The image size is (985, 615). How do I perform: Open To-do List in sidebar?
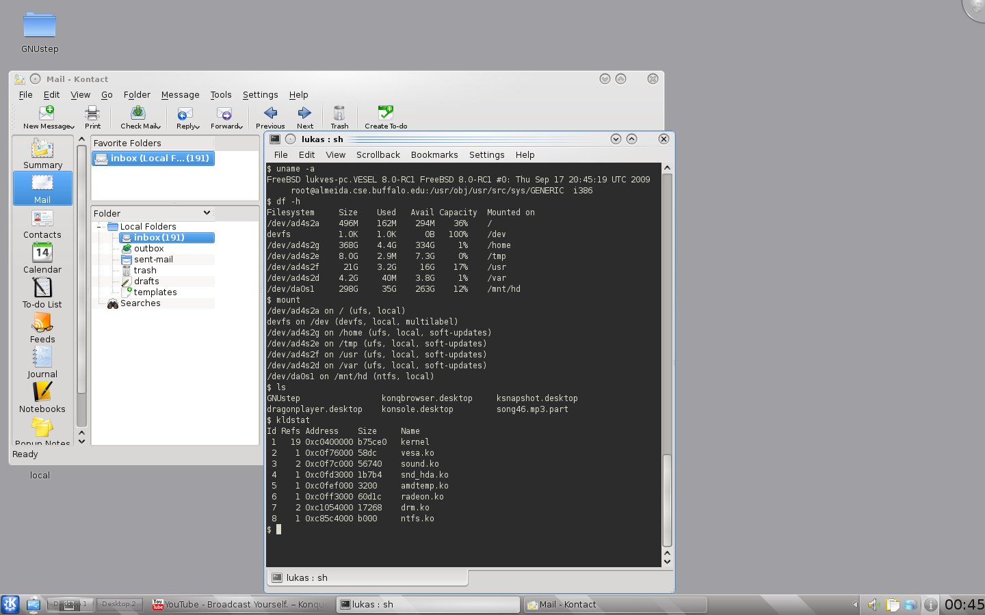point(42,293)
